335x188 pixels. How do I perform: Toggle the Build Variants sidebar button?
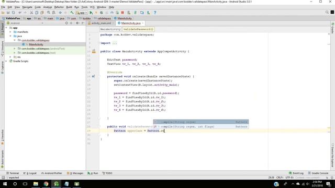2,159
